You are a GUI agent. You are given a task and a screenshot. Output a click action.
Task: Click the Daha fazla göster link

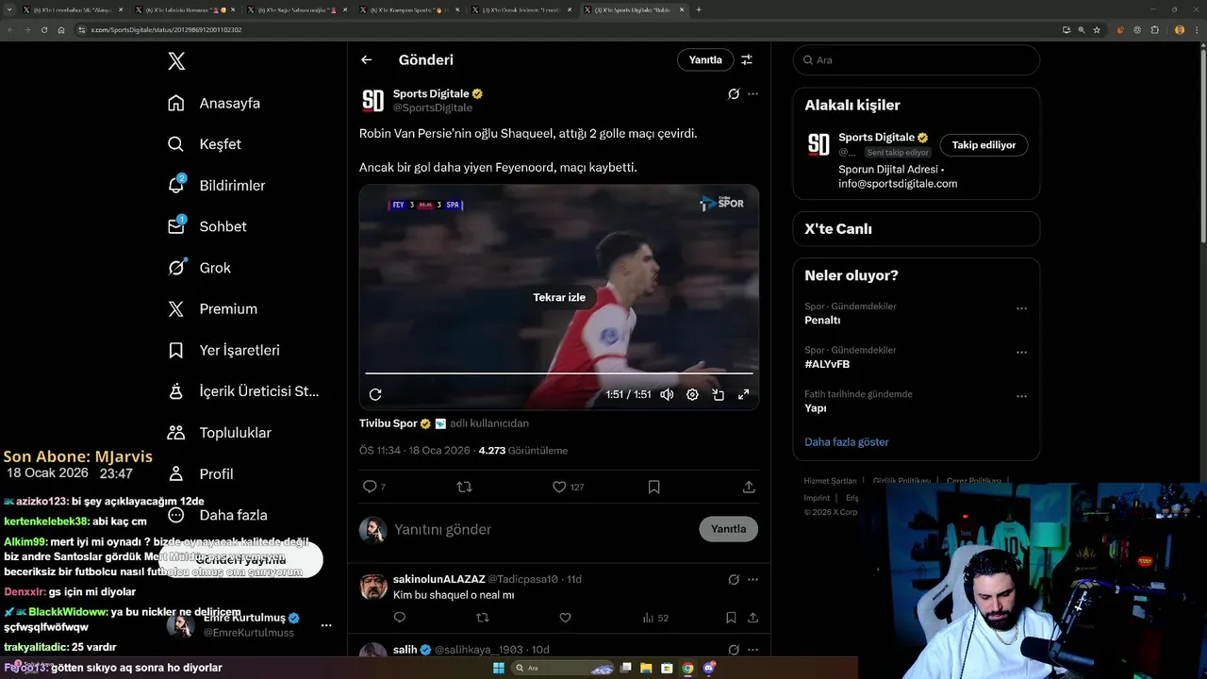click(x=847, y=442)
